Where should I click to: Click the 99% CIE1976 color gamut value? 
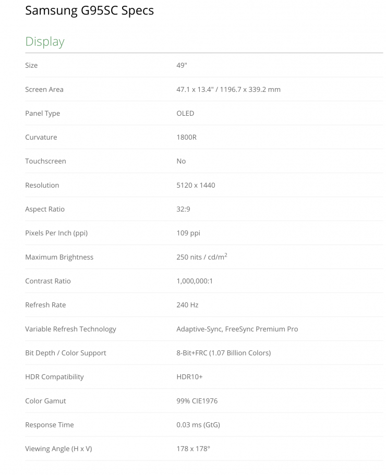(197, 401)
